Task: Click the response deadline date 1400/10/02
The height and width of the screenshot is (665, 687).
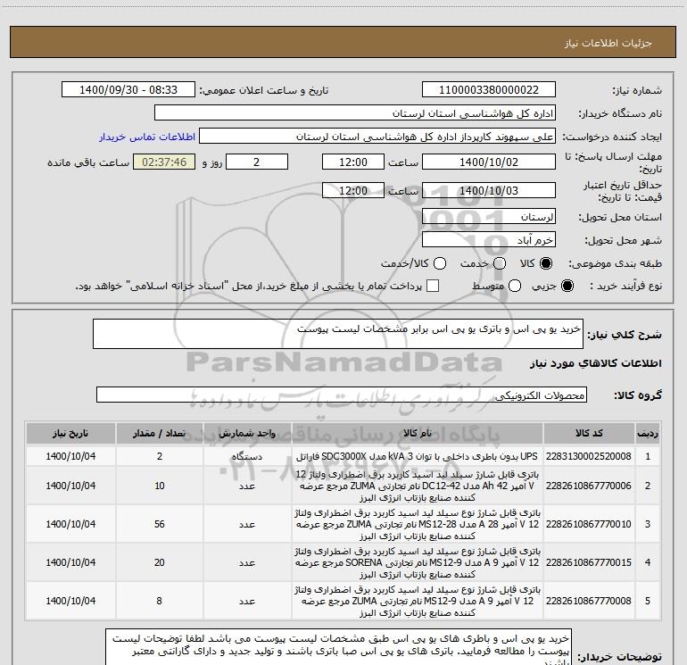Action: click(489, 162)
